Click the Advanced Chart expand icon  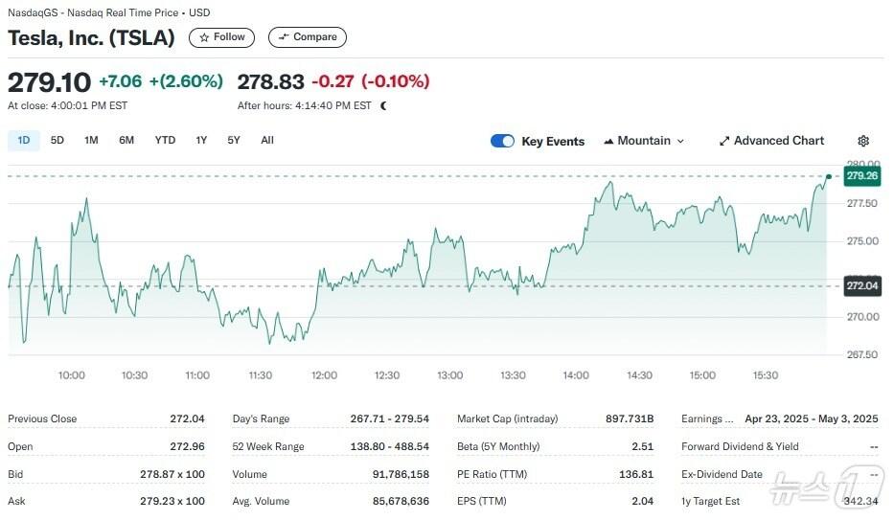724,141
